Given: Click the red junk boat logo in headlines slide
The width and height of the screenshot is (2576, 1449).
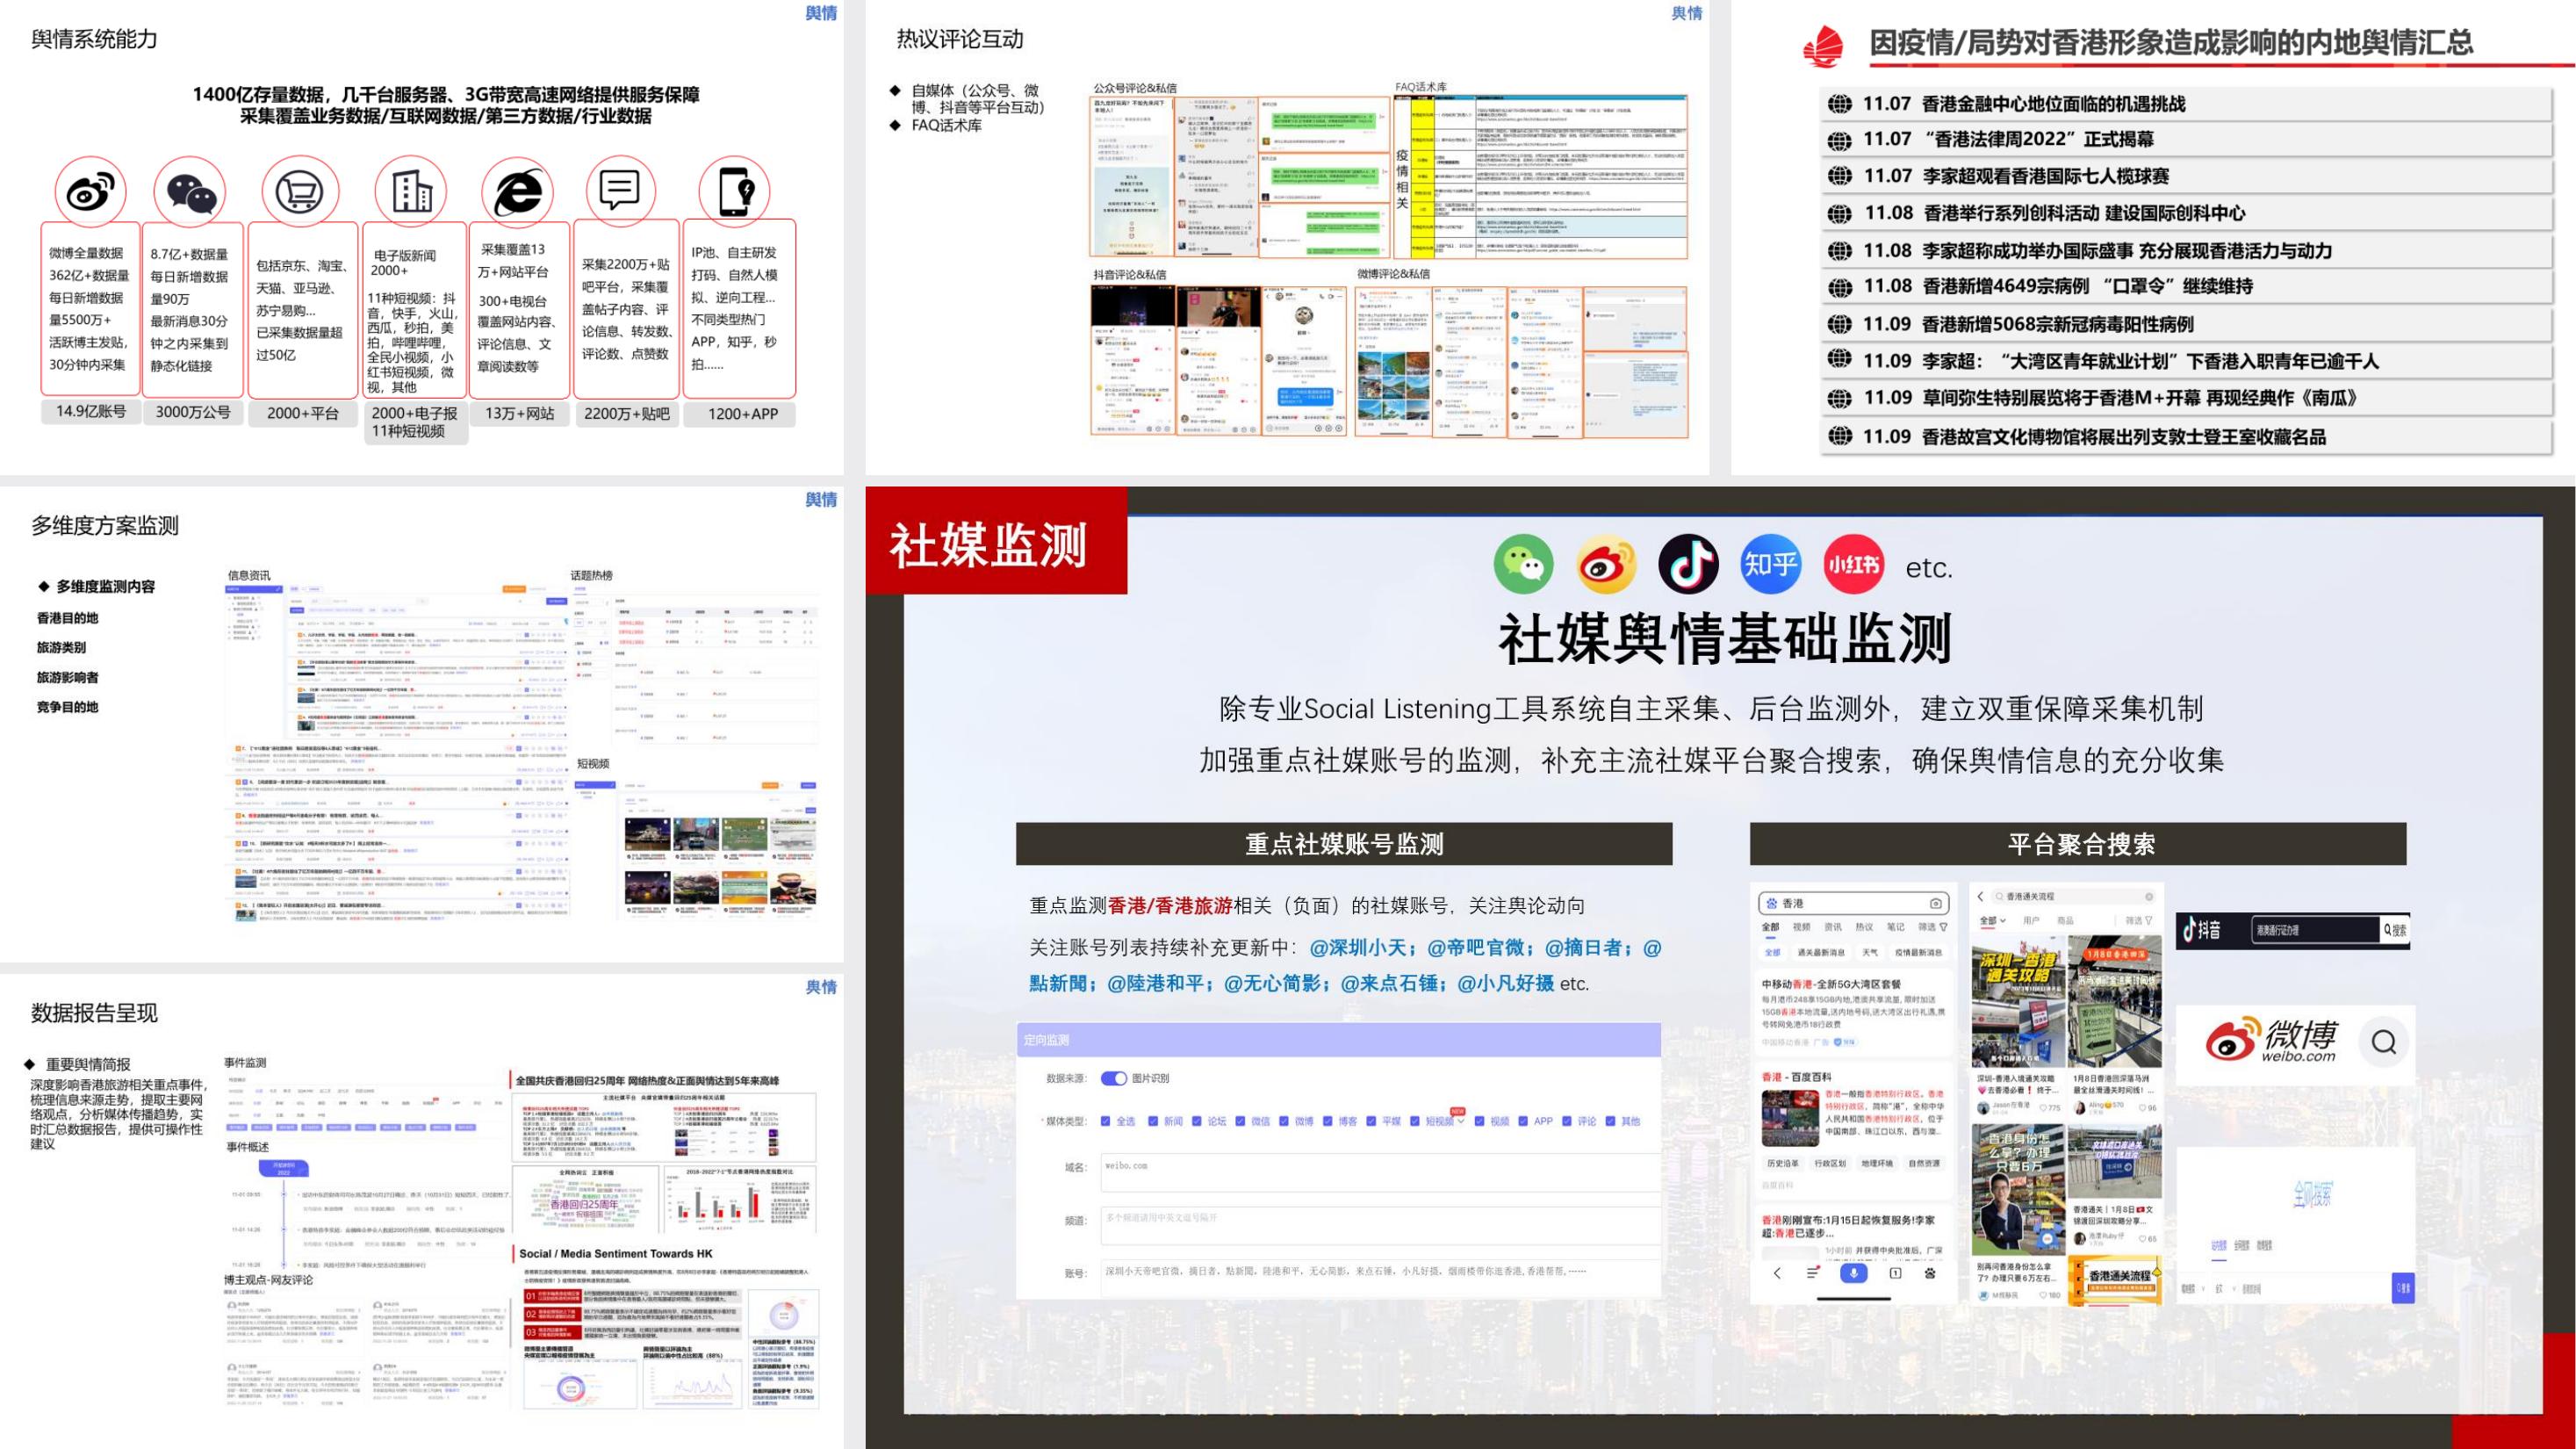Looking at the screenshot, I should [1824, 47].
